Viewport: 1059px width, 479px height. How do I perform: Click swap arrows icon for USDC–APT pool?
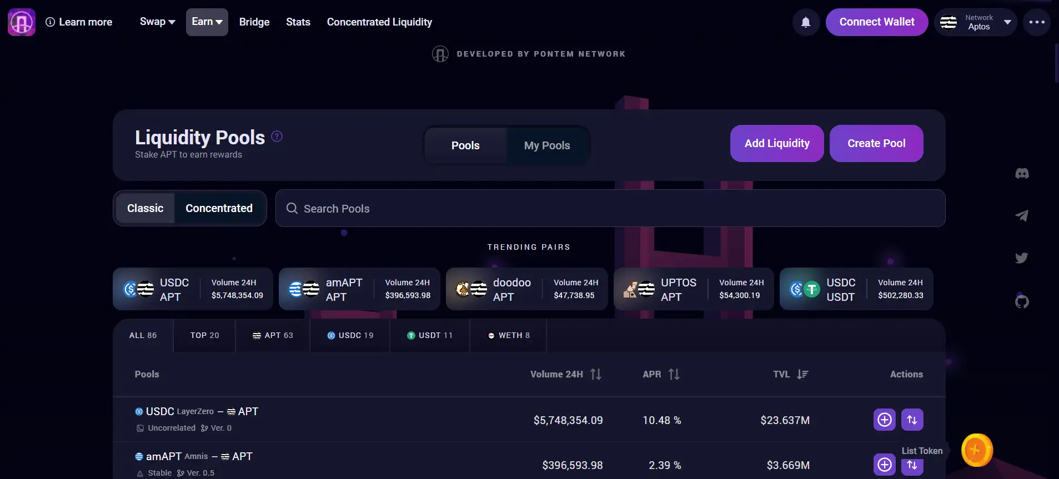[912, 420]
